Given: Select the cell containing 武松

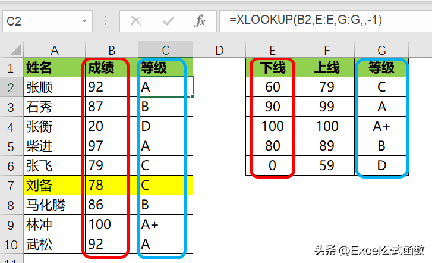Looking at the screenshot, I should pyautogui.click(x=54, y=244).
